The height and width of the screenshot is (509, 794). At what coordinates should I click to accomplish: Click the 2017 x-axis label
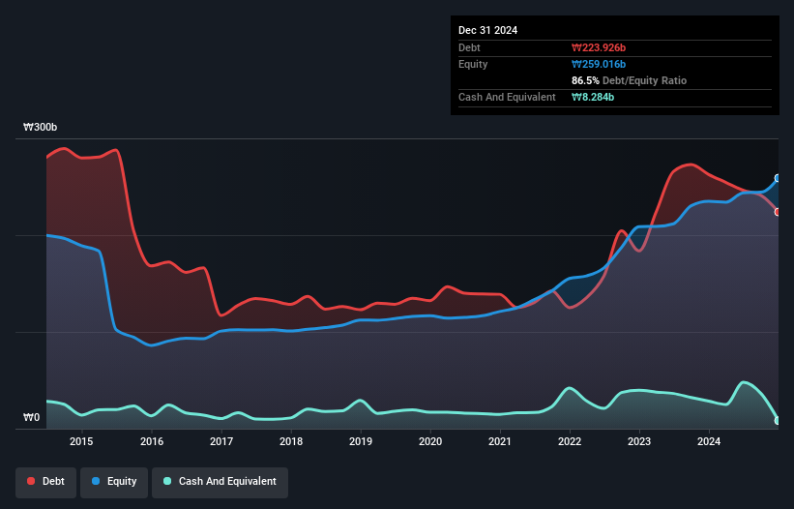[221, 441]
